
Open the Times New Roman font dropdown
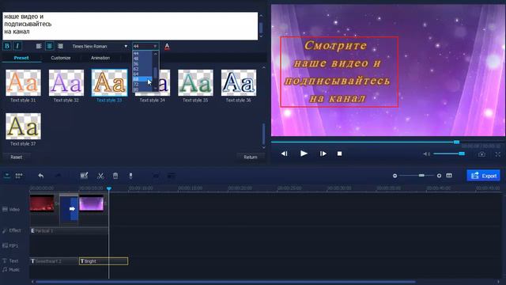coord(100,46)
